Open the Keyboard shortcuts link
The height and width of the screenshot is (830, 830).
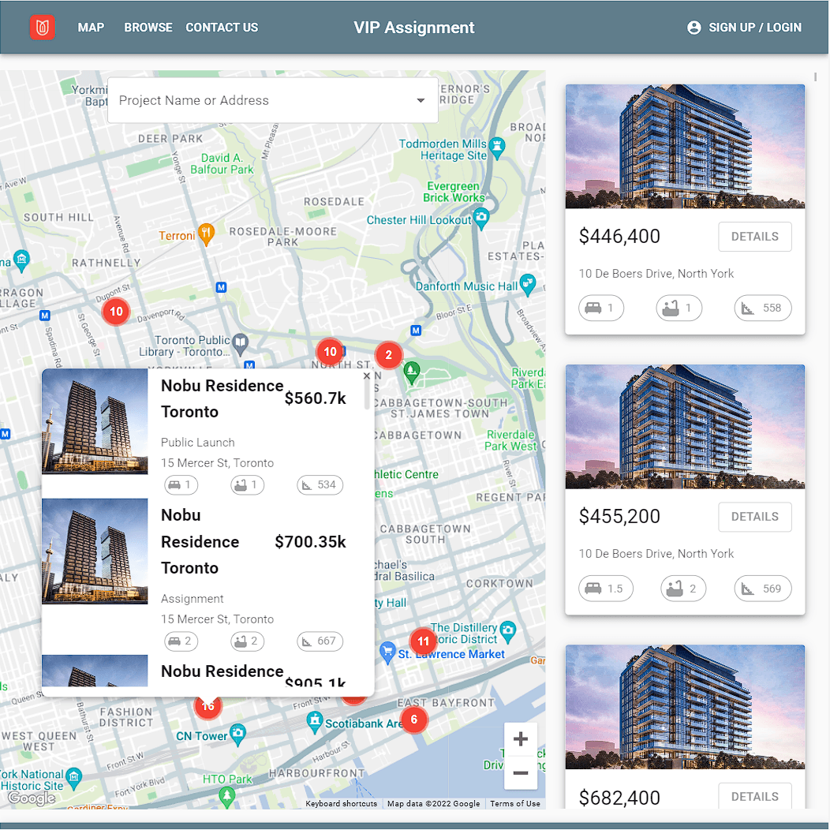[341, 803]
